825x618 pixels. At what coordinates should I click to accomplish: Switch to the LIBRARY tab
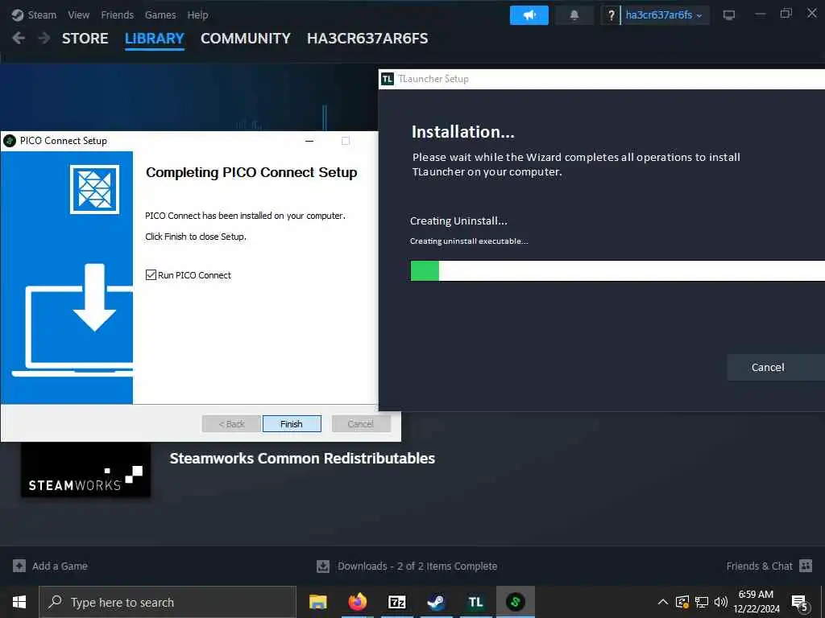155,39
